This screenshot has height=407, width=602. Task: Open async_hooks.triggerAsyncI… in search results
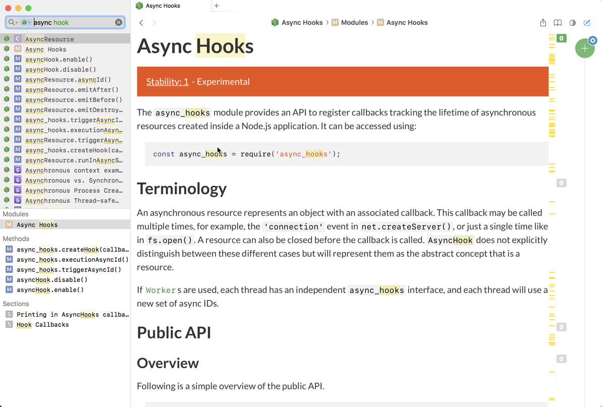click(65, 120)
